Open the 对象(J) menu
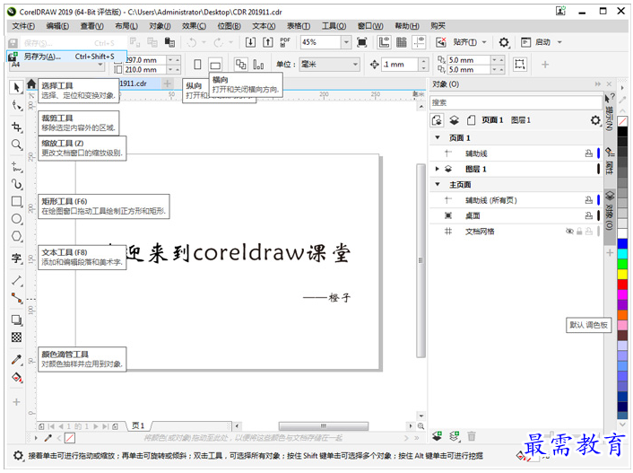The image size is (633, 473). pyautogui.click(x=160, y=26)
